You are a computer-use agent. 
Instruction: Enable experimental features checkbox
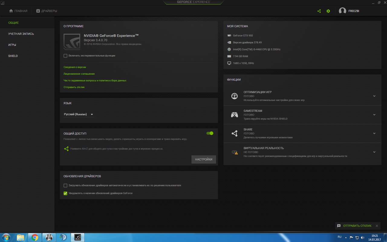tap(65, 56)
